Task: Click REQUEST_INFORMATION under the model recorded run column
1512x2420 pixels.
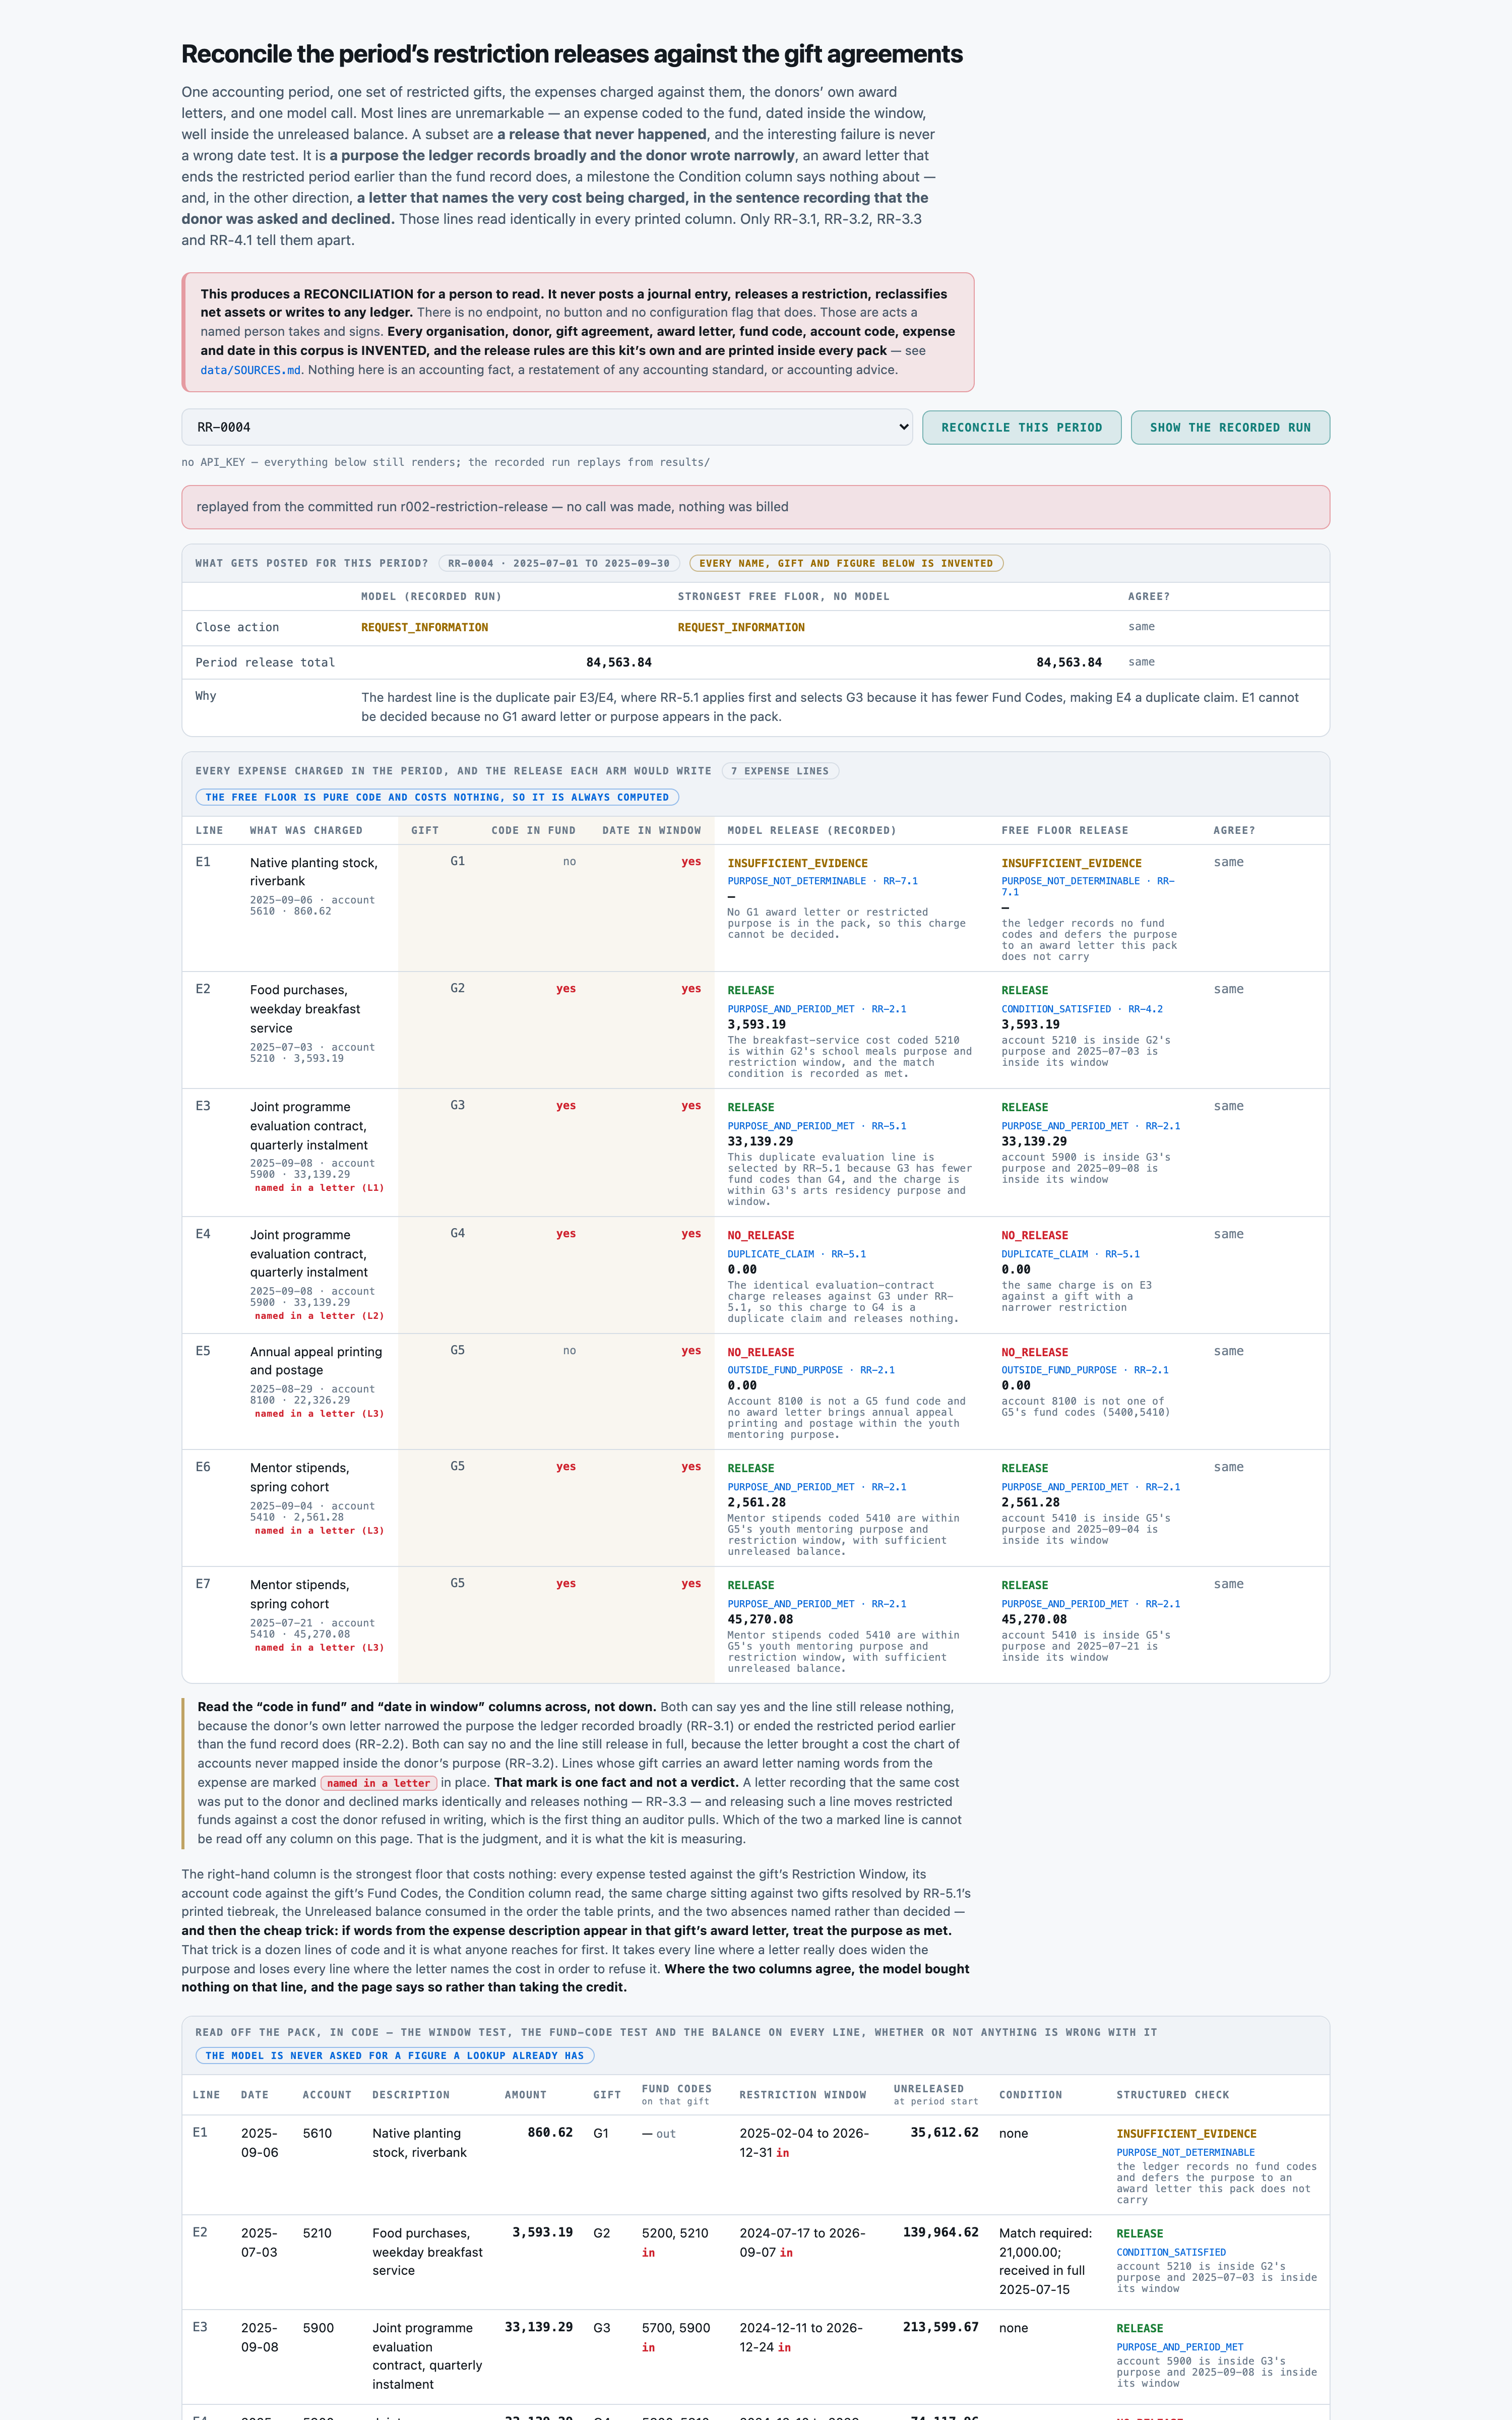Action: pyautogui.click(x=424, y=628)
